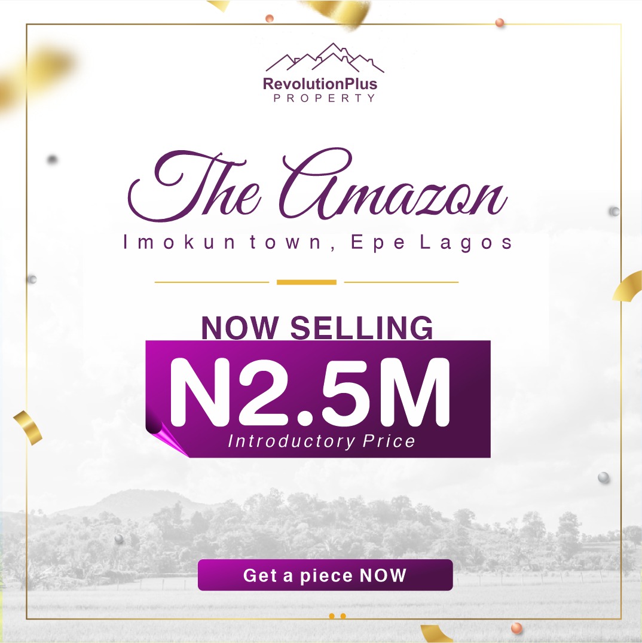
Task: Click the silver ball near the right border
Action: tap(604, 477)
